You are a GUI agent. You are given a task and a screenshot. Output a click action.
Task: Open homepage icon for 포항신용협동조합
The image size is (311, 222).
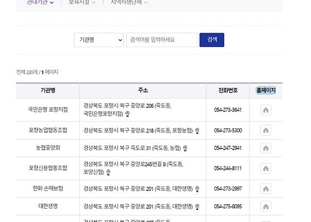265,168
